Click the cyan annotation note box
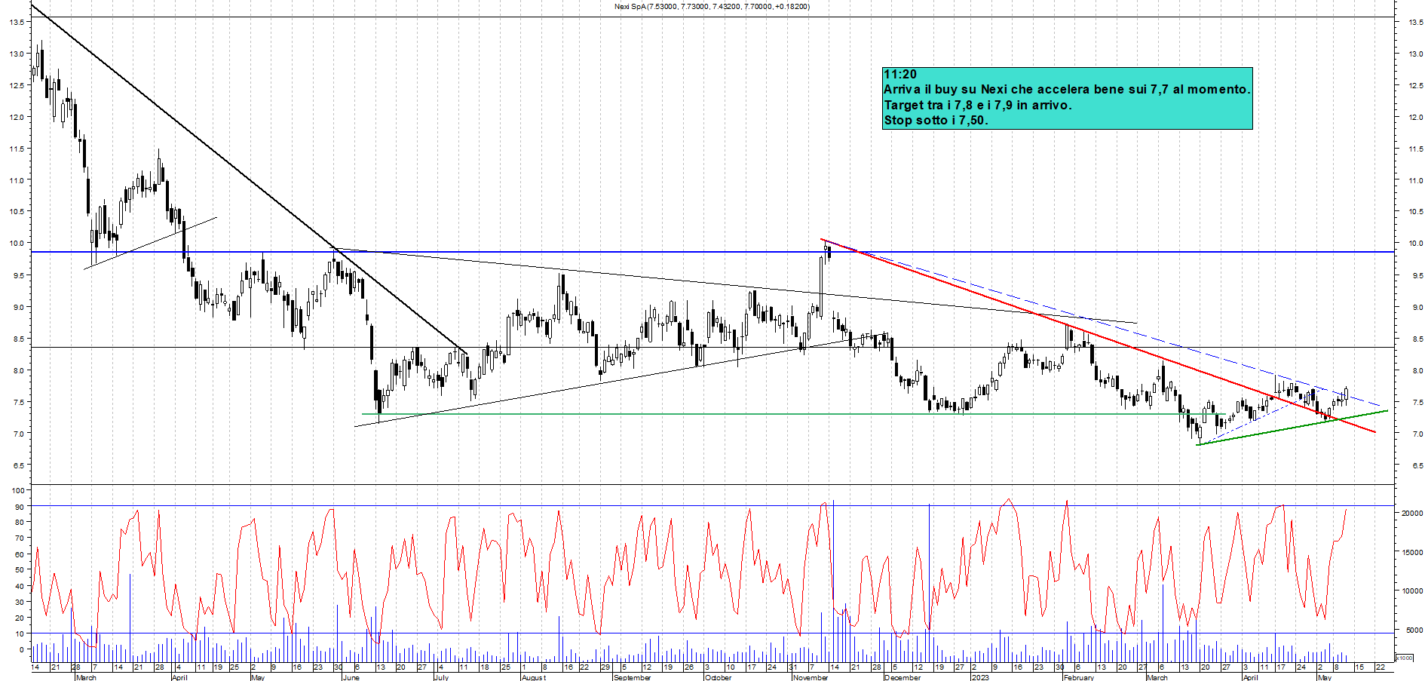The image size is (1425, 681). click(1067, 98)
